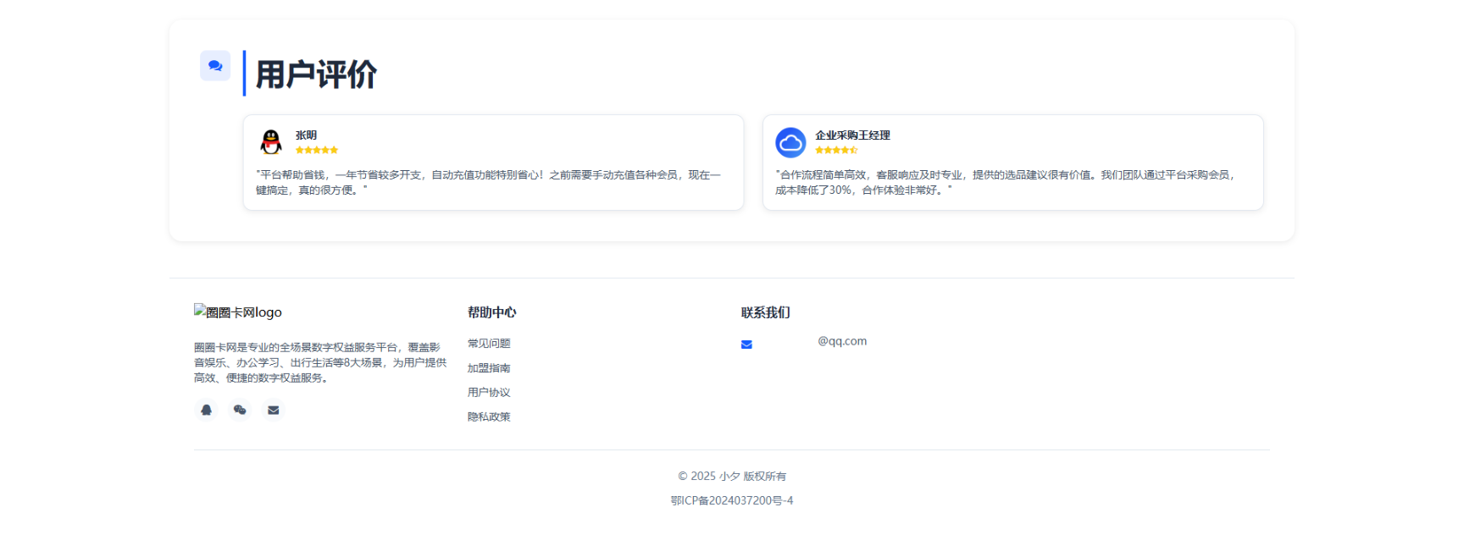Open the 隐私政策 link
Viewport: 1464px width, 557px height.
(x=489, y=417)
